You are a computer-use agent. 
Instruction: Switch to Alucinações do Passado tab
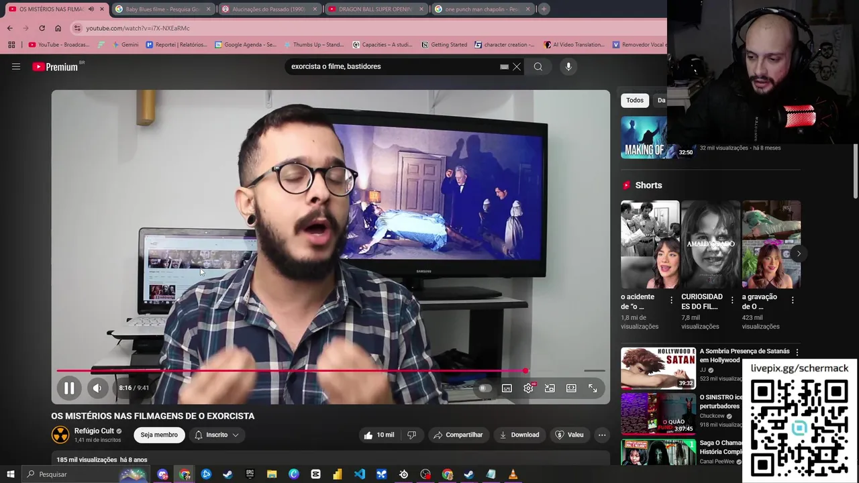tap(268, 9)
